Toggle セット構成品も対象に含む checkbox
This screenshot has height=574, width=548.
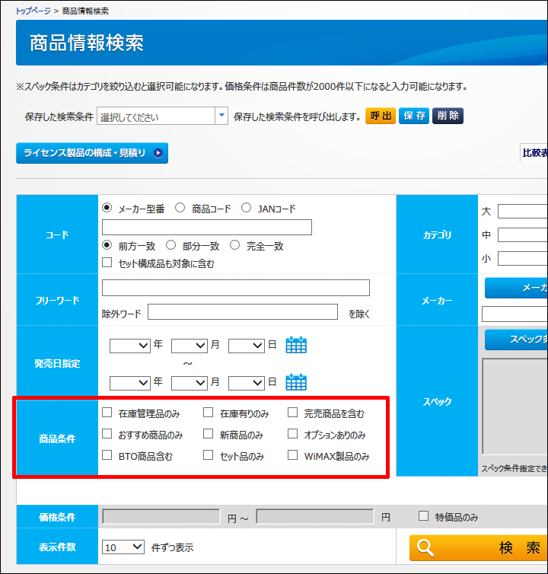click(x=107, y=263)
